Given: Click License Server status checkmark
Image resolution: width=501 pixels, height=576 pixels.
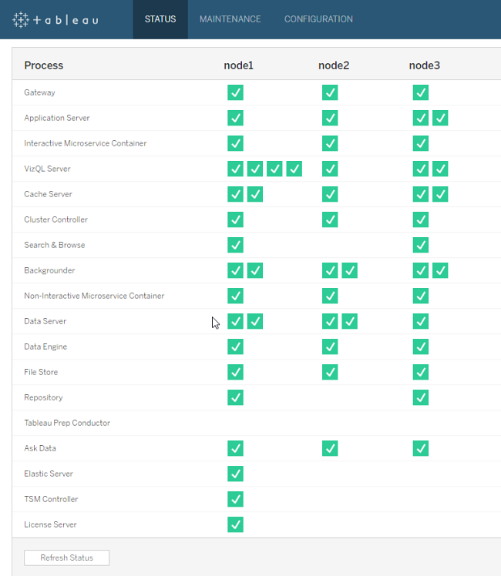Looking at the screenshot, I should pyautogui.click(x=236, y=524).
